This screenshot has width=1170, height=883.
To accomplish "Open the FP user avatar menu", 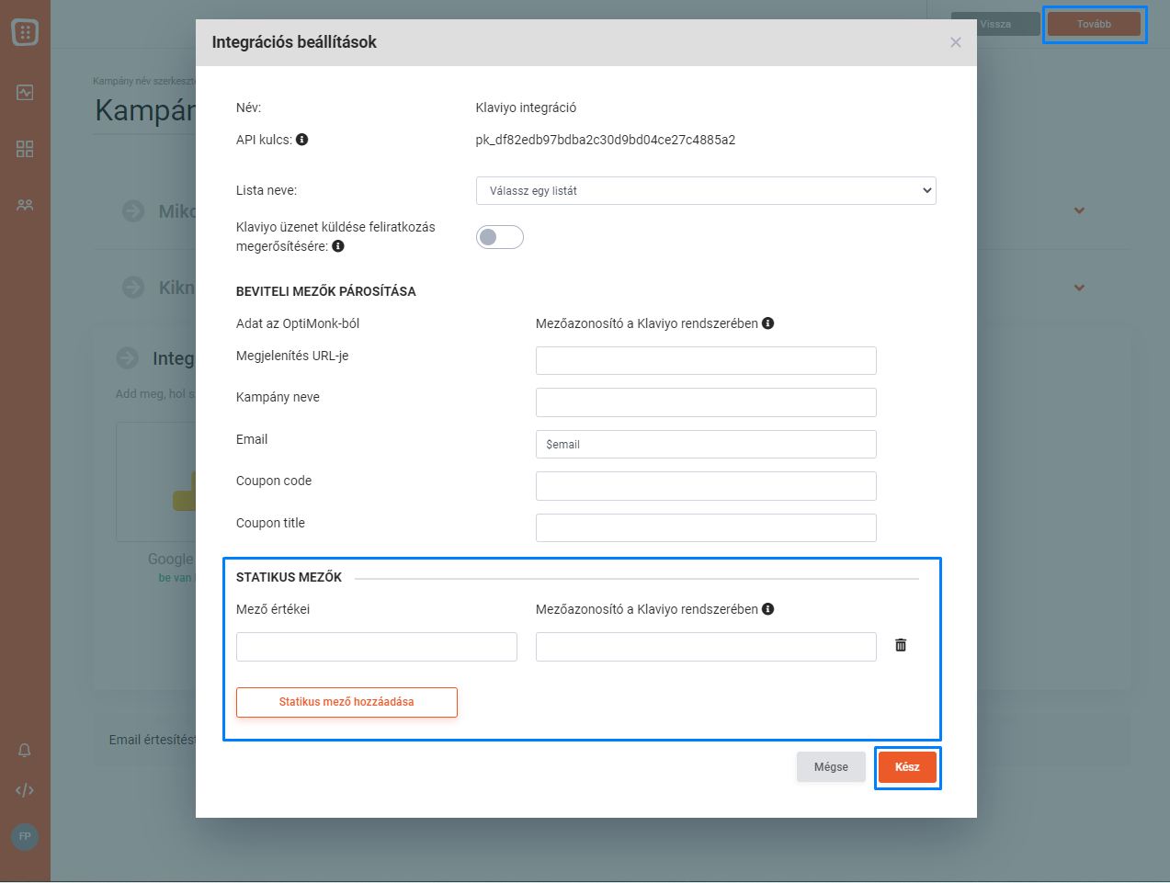I will pos(25,836).
